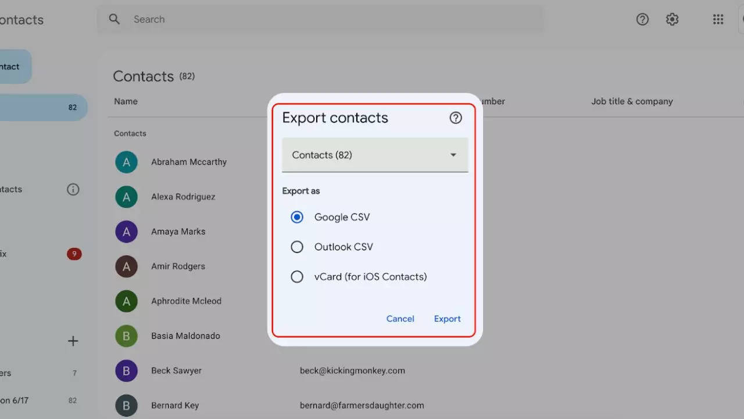Click Amir Rodgers' avatar
Viewport: 744px width, 419px height.
tap(126, 267)
